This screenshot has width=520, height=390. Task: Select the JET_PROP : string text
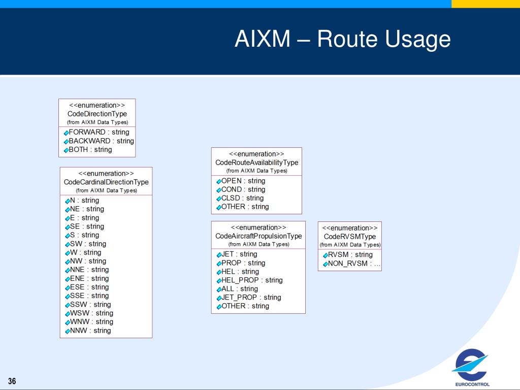tap(251, 298)
